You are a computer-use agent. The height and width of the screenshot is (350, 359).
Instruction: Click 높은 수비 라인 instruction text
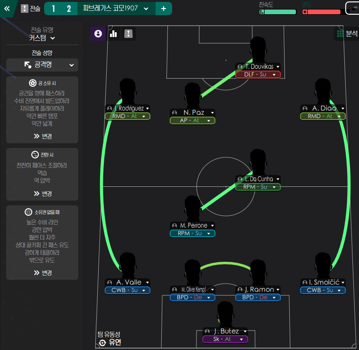coord(42,222)
